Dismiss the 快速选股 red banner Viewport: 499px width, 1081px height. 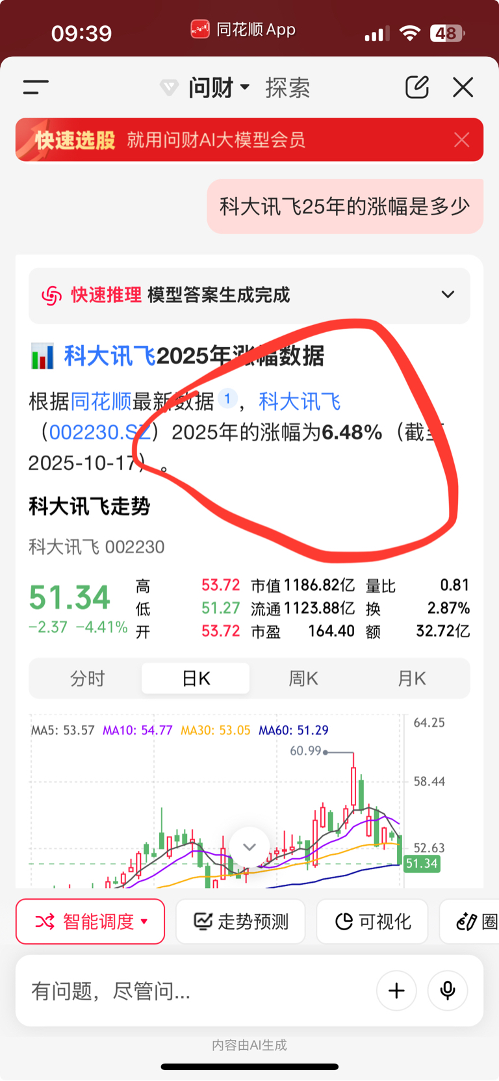coord(462,140)
